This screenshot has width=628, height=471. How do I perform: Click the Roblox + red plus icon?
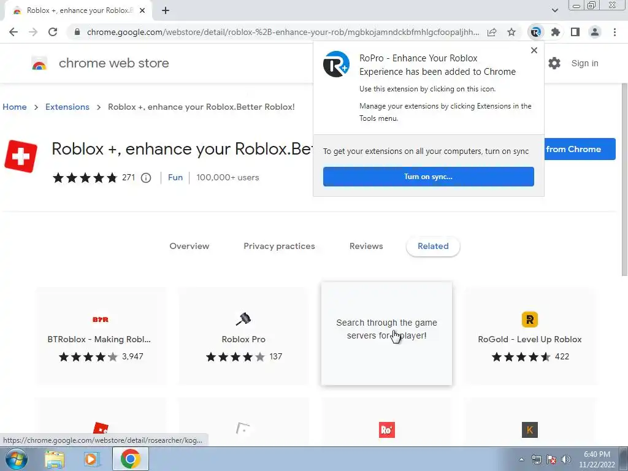click(x=21, y=156)
